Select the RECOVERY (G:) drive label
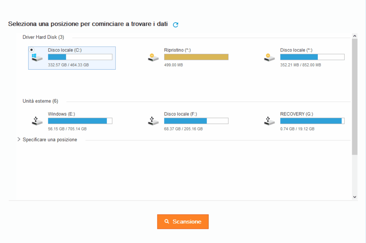 (x=297, y=114)
